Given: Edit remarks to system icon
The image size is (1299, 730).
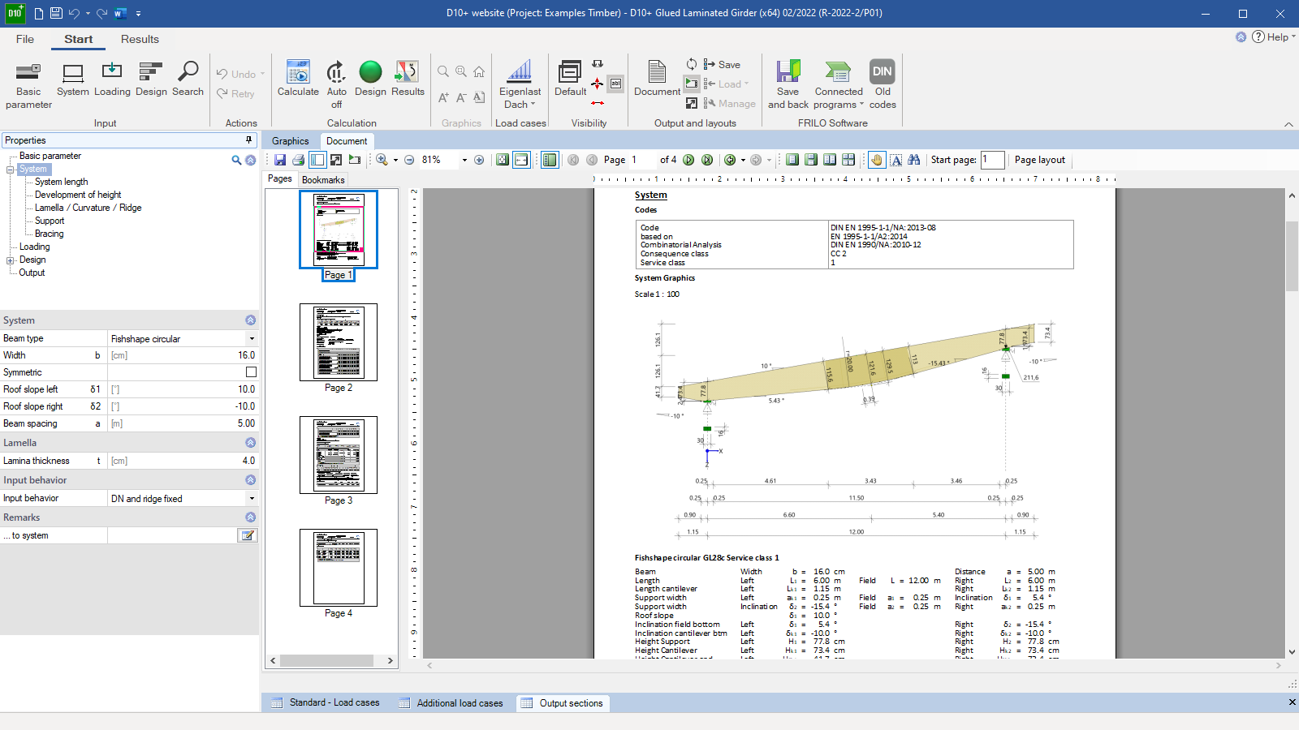Looking at the screenshot, I should point(247,535).
